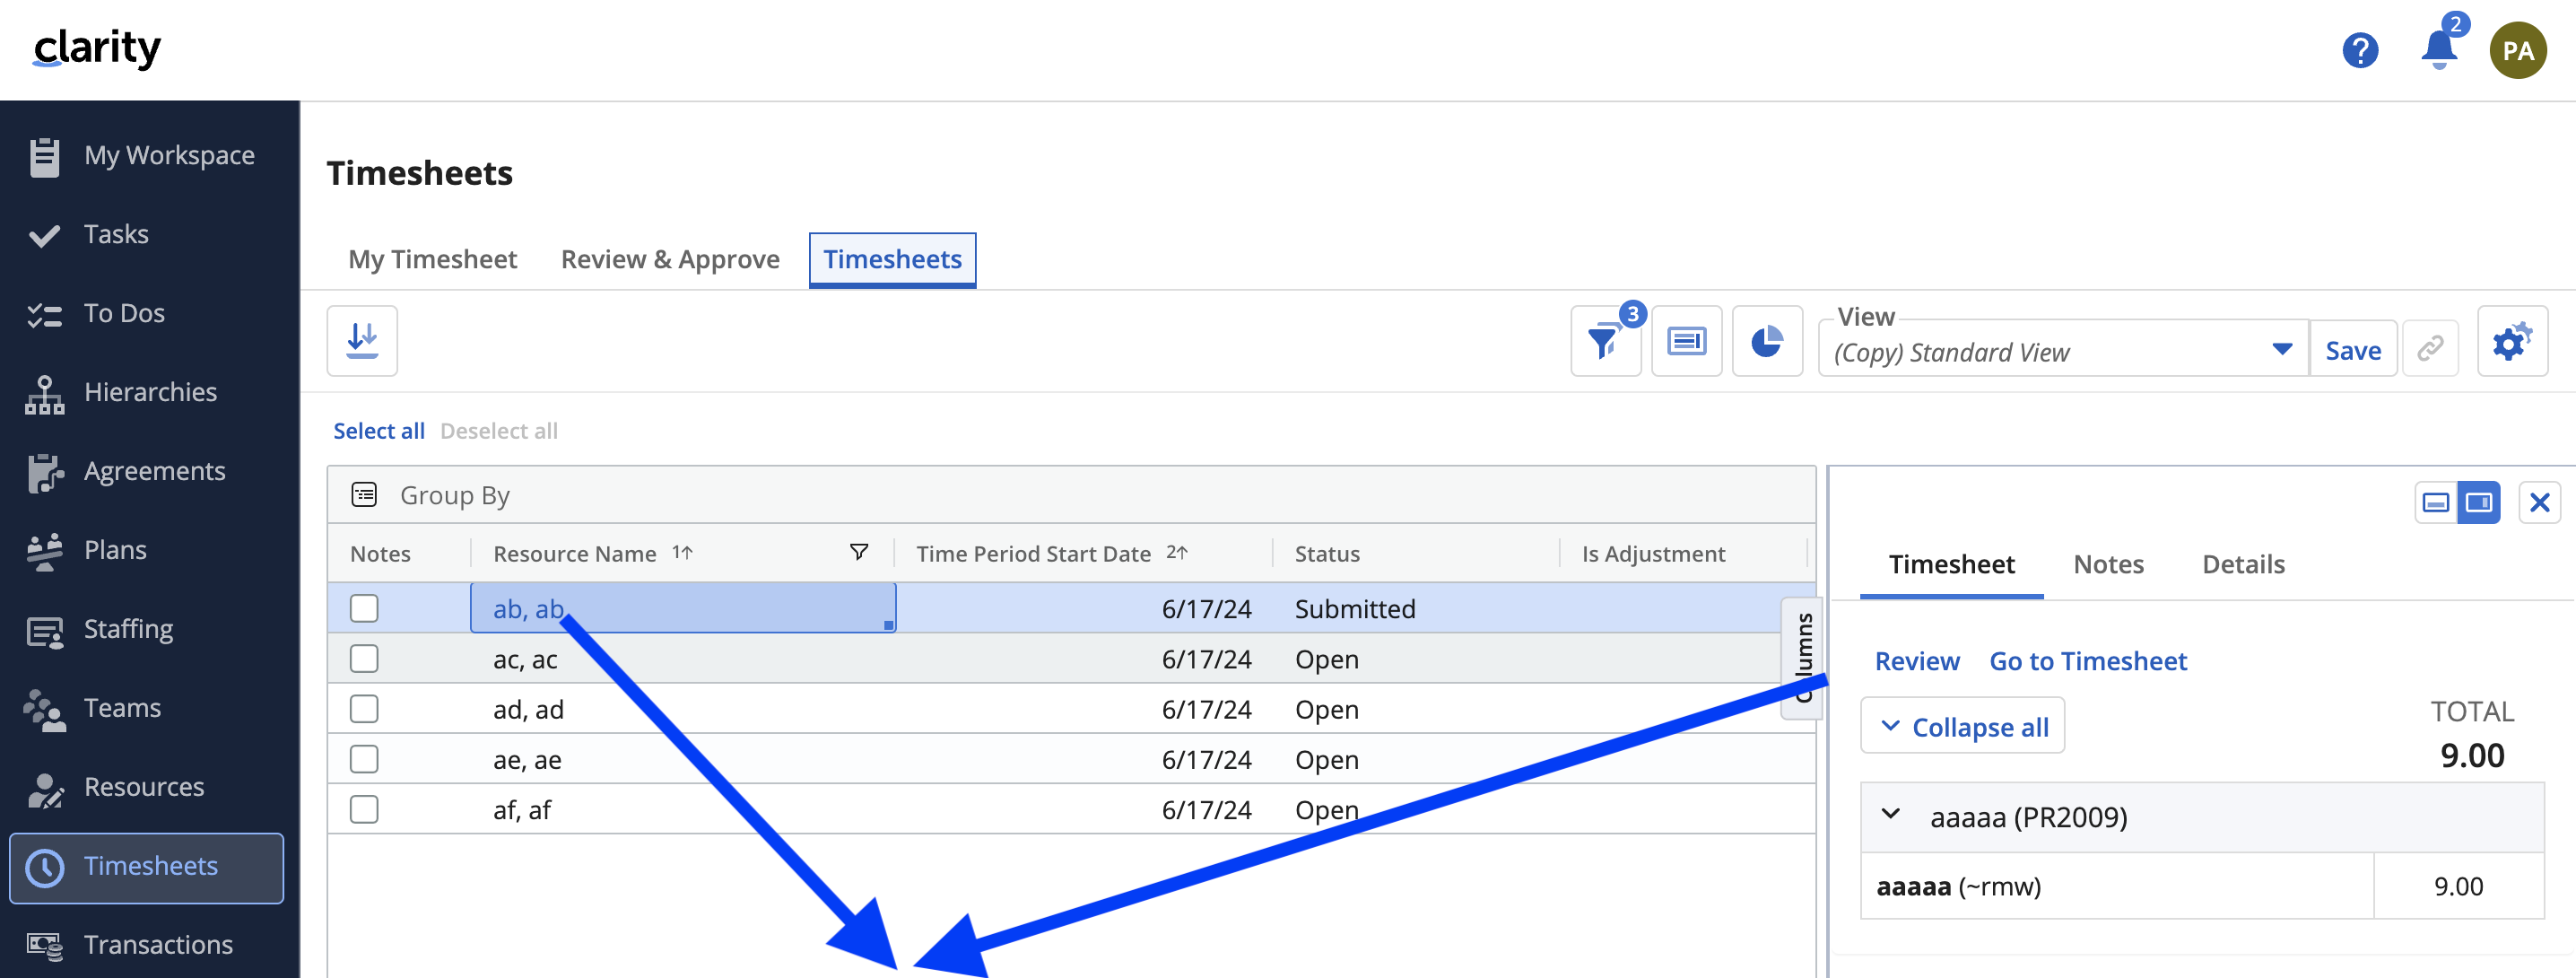The image size is (2576, 978).
Task: Open the filter panel icon
Action: 1604,342
